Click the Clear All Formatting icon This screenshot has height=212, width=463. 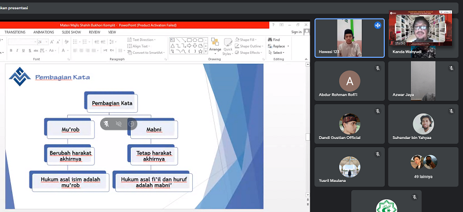pos(67,42)
